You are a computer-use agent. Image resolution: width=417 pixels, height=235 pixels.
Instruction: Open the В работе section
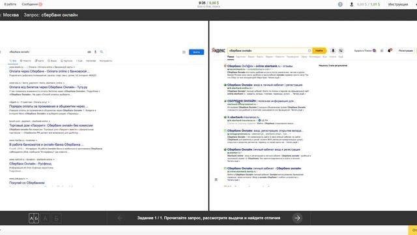click(10, 5)
